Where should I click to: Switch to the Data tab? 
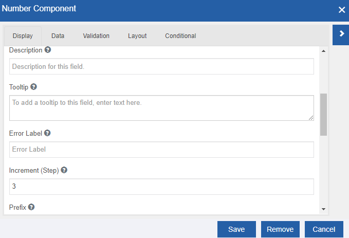click(x=58, y=36)
